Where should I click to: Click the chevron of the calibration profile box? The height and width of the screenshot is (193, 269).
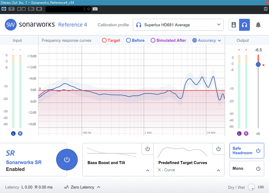pos(219,25)
